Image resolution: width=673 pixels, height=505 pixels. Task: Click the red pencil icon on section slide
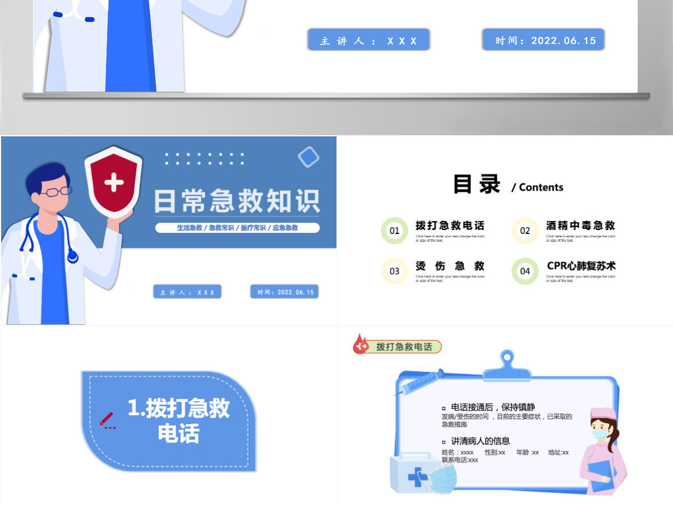(107, 420)
